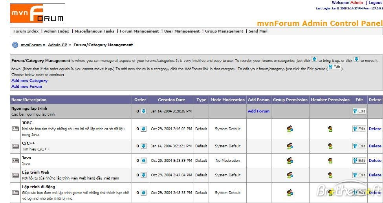
Task: Open member permissions for Java forum
Action: (x=330, y=160)
